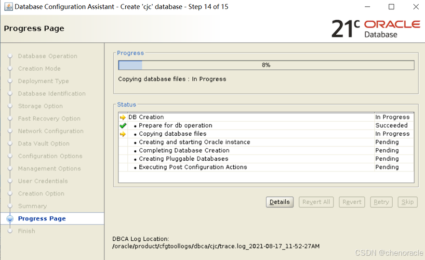Select Database Operation step in sidebar
Viewport: 425px width, 260px height.
[x=48, y=56]
